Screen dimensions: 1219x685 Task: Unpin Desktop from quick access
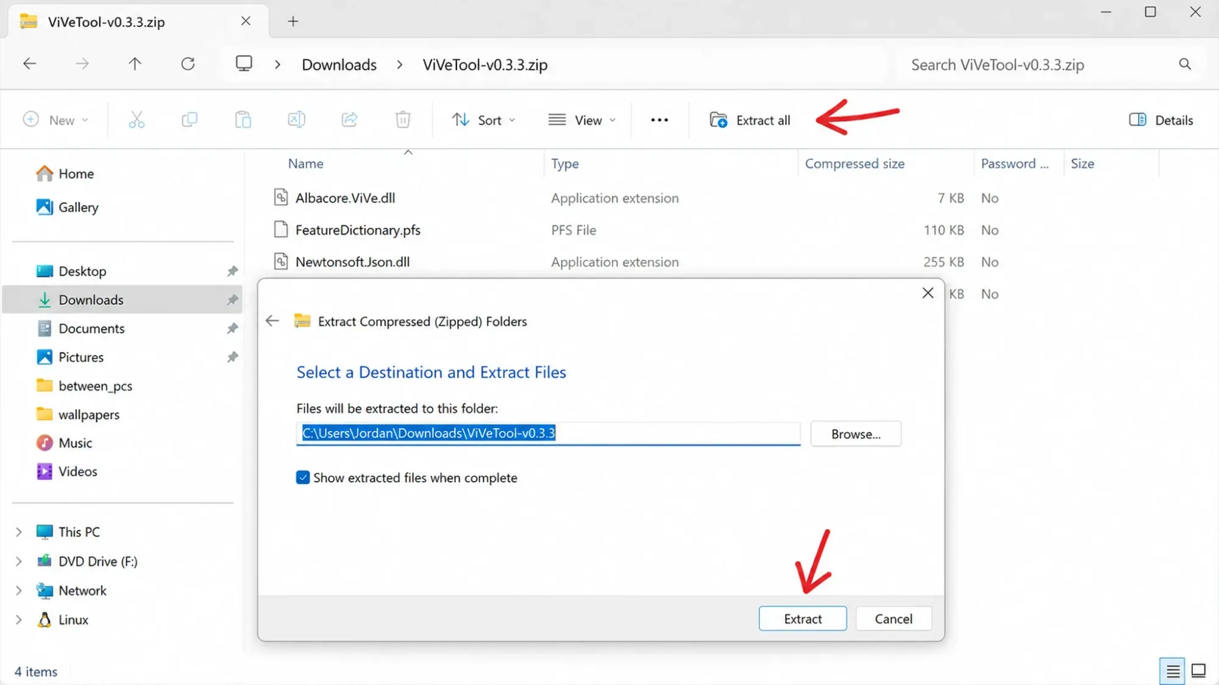coord(232,271)
